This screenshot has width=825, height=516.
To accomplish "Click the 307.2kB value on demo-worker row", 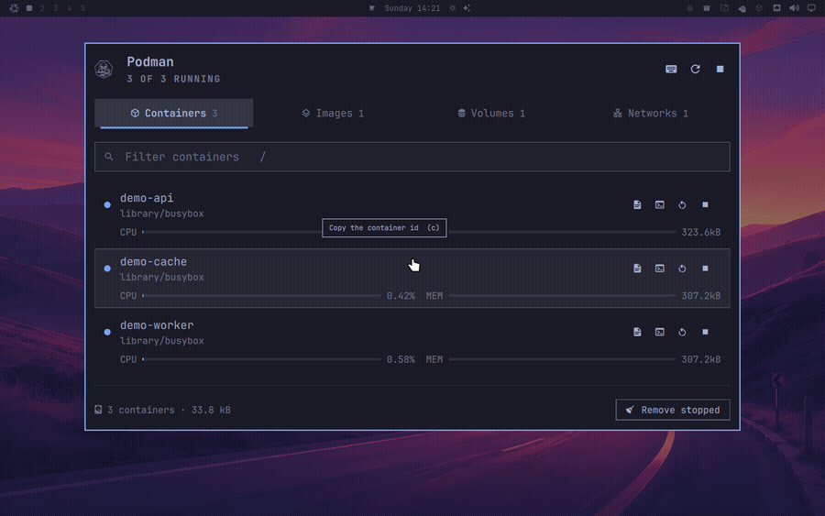I will 701,359.
